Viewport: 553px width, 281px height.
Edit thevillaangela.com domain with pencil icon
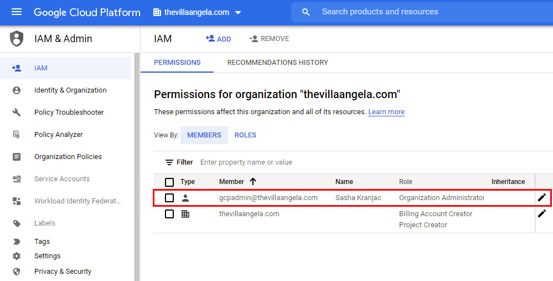tap(542, 213)
